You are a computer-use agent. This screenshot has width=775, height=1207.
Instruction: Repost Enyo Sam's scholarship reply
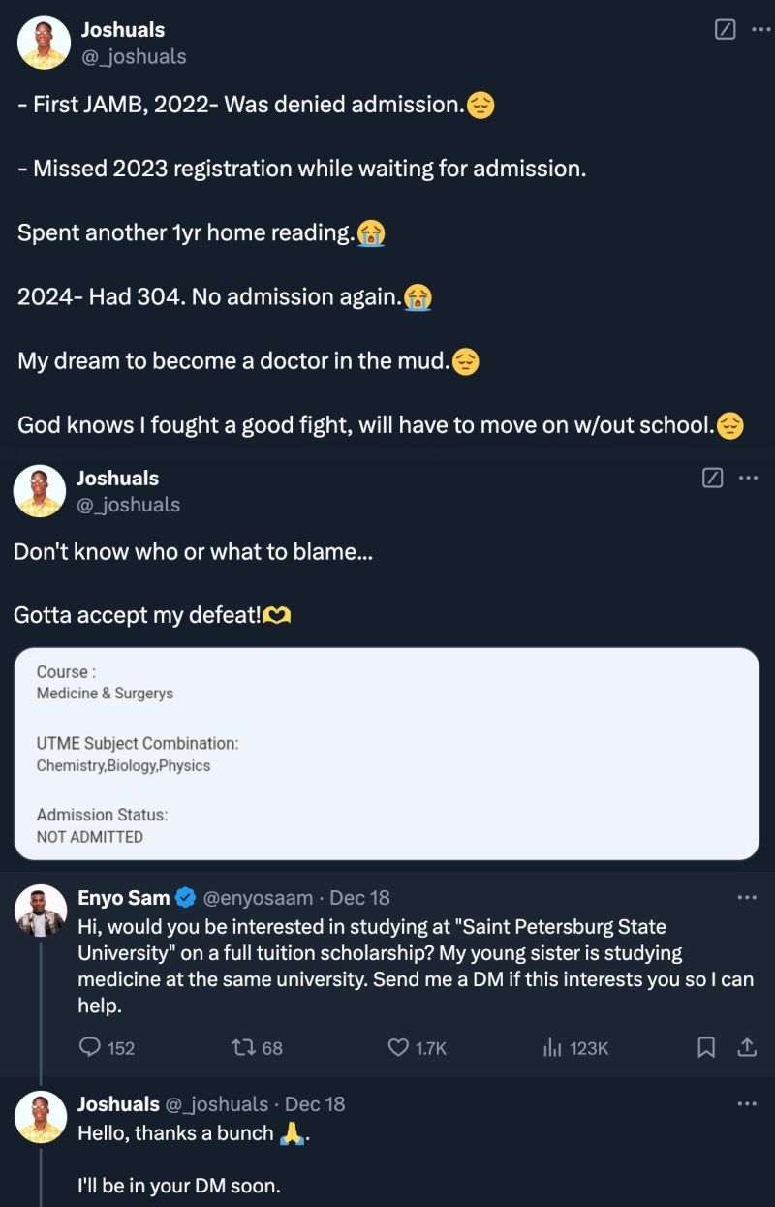point(243,1047)
